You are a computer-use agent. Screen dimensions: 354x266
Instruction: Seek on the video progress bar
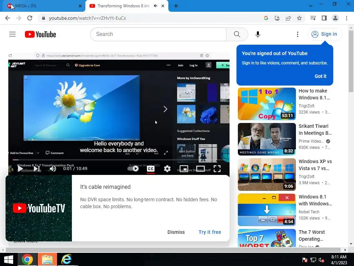(119, 160)
